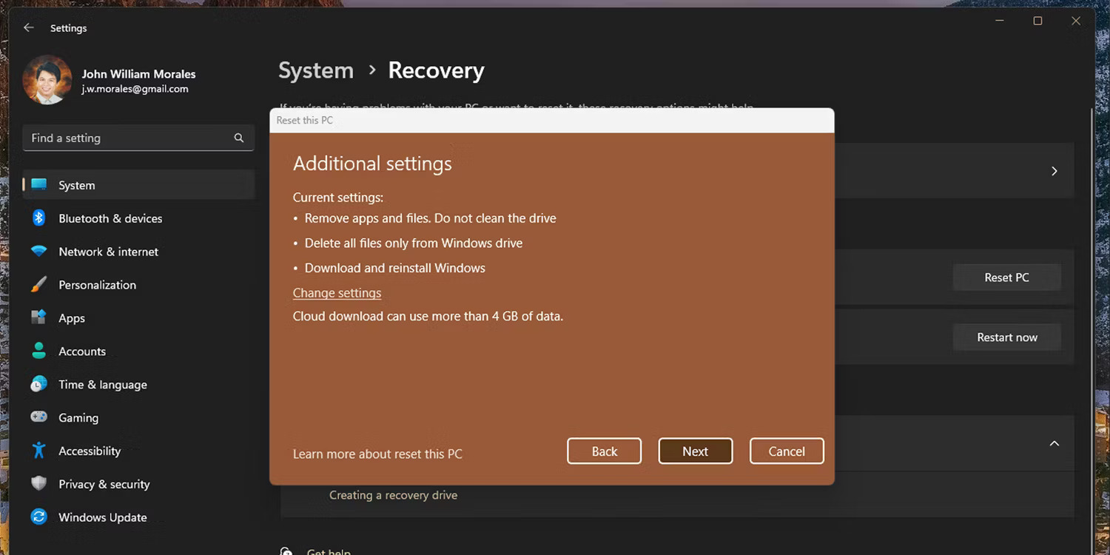Go to System in sidebar
Viewport: 1110px width, 555px height.
[x=77, y=185]
